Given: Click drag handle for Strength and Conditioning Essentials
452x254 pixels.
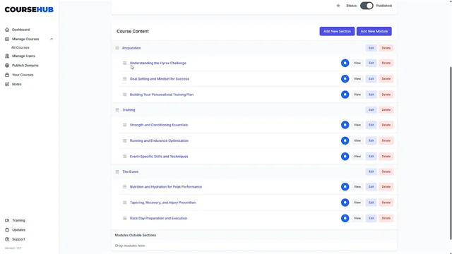Looking at the screenshot, I should point(124,125).
